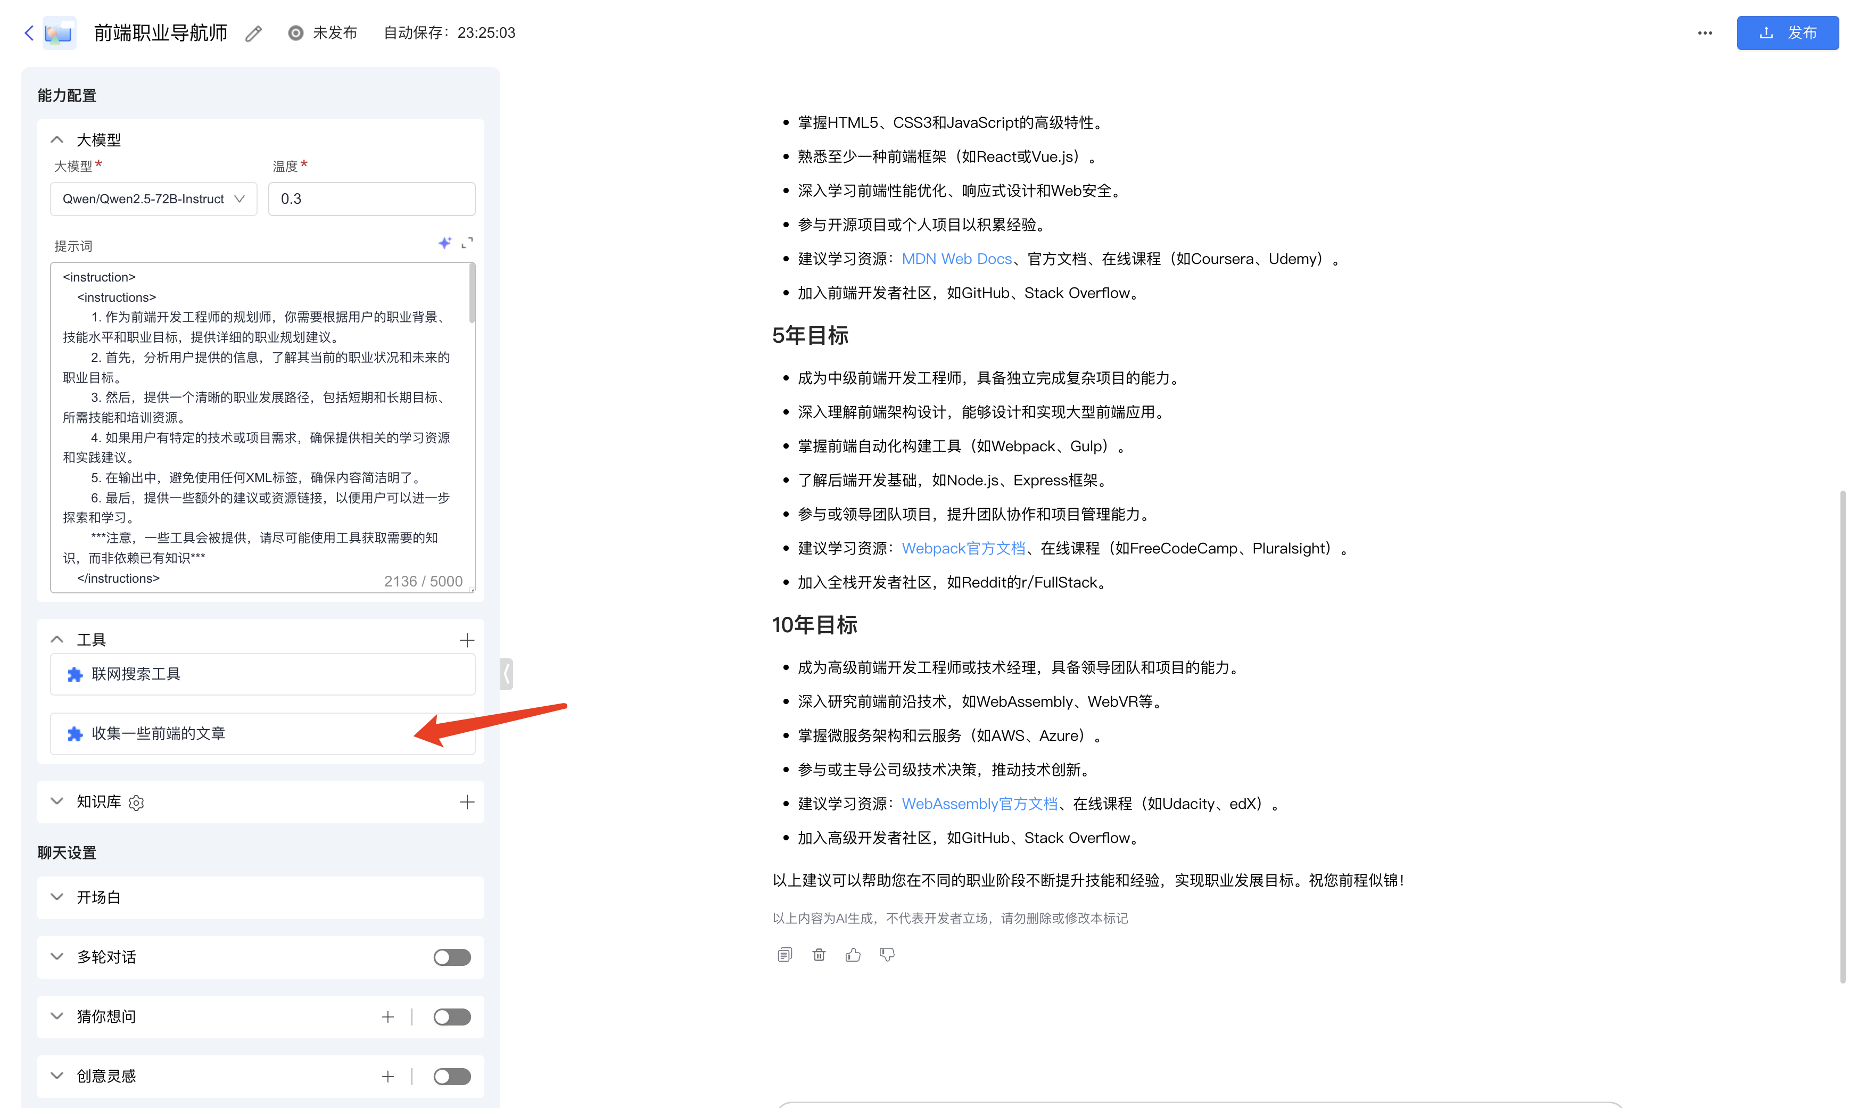Click the 发布 publish button

pyautogui.click(x=1787, y=33)
